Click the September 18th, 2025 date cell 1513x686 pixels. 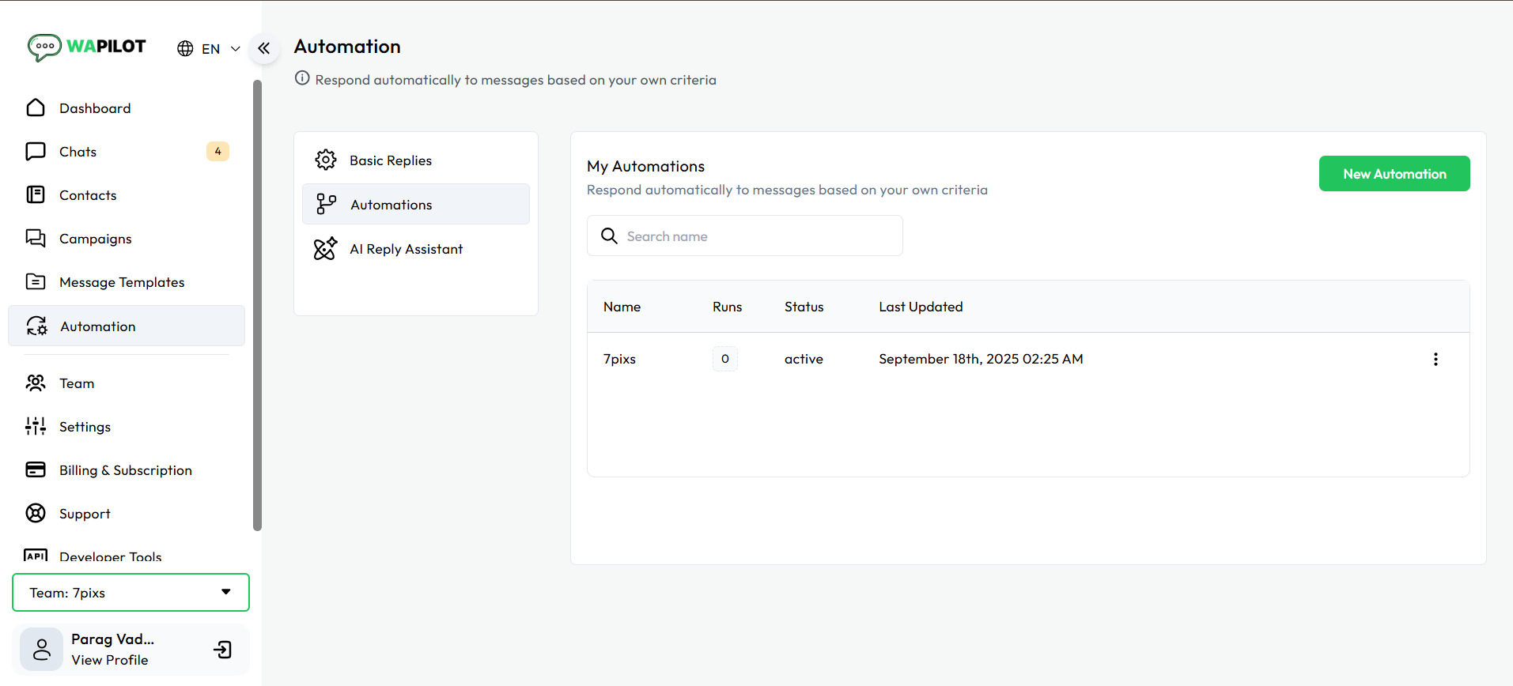[x=981, y=359]
